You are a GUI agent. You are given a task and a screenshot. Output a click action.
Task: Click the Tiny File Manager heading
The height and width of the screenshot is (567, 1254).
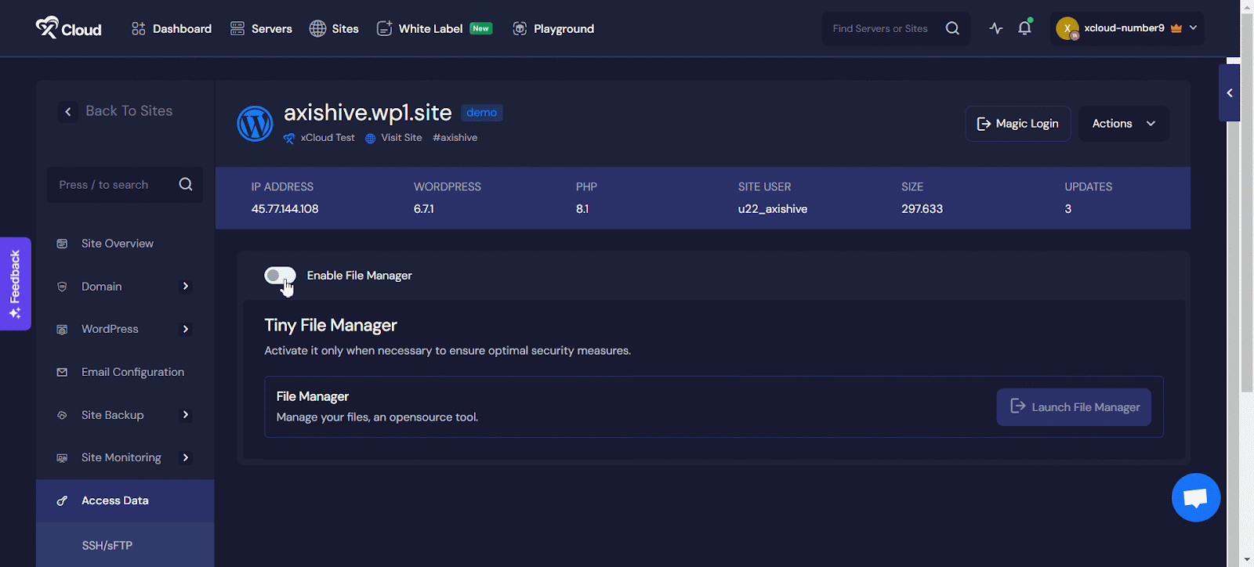coord(331,325)
